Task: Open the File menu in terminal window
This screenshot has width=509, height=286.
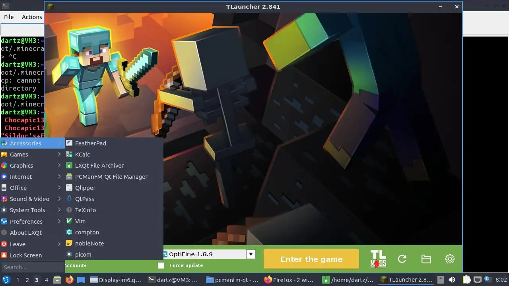Action: pyautogui.click(x=9, y=17)
